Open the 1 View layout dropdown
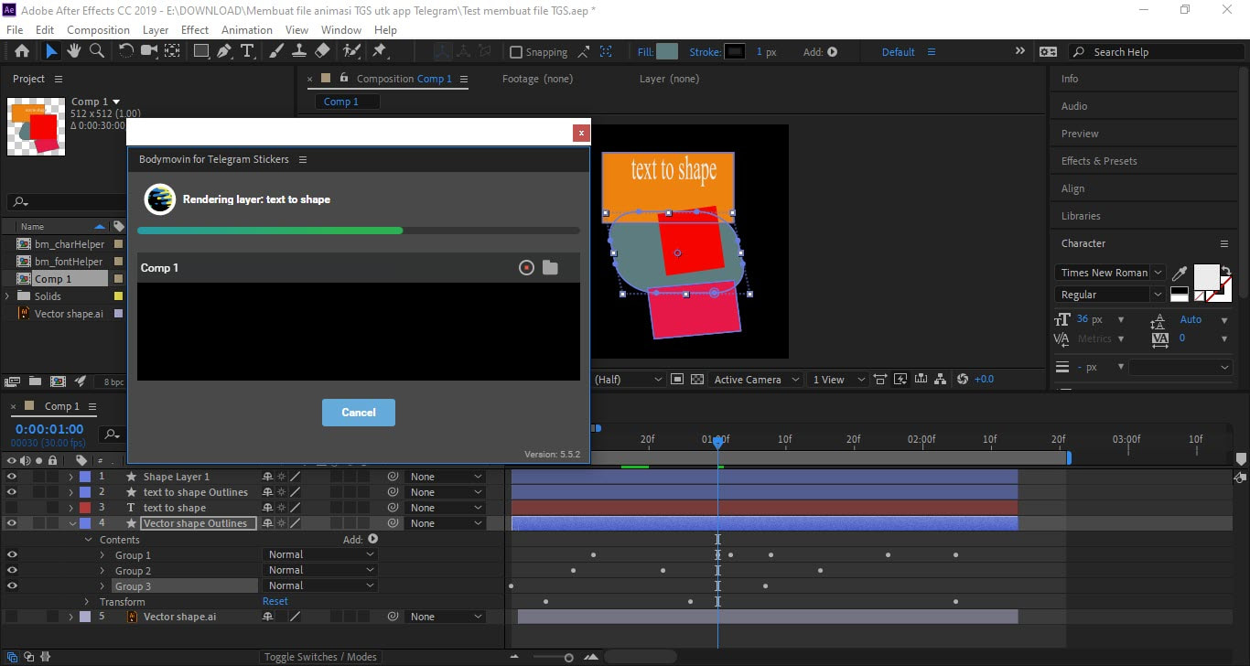1250x666 pixels. [839, 379]
